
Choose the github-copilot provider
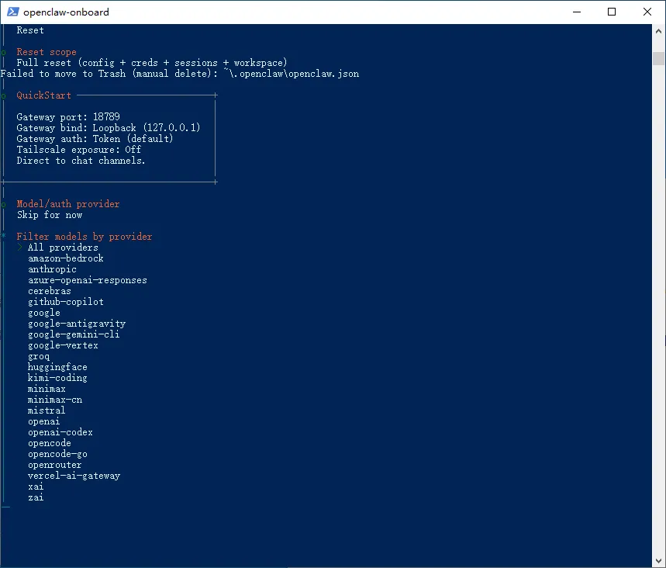tap(66, 302)
